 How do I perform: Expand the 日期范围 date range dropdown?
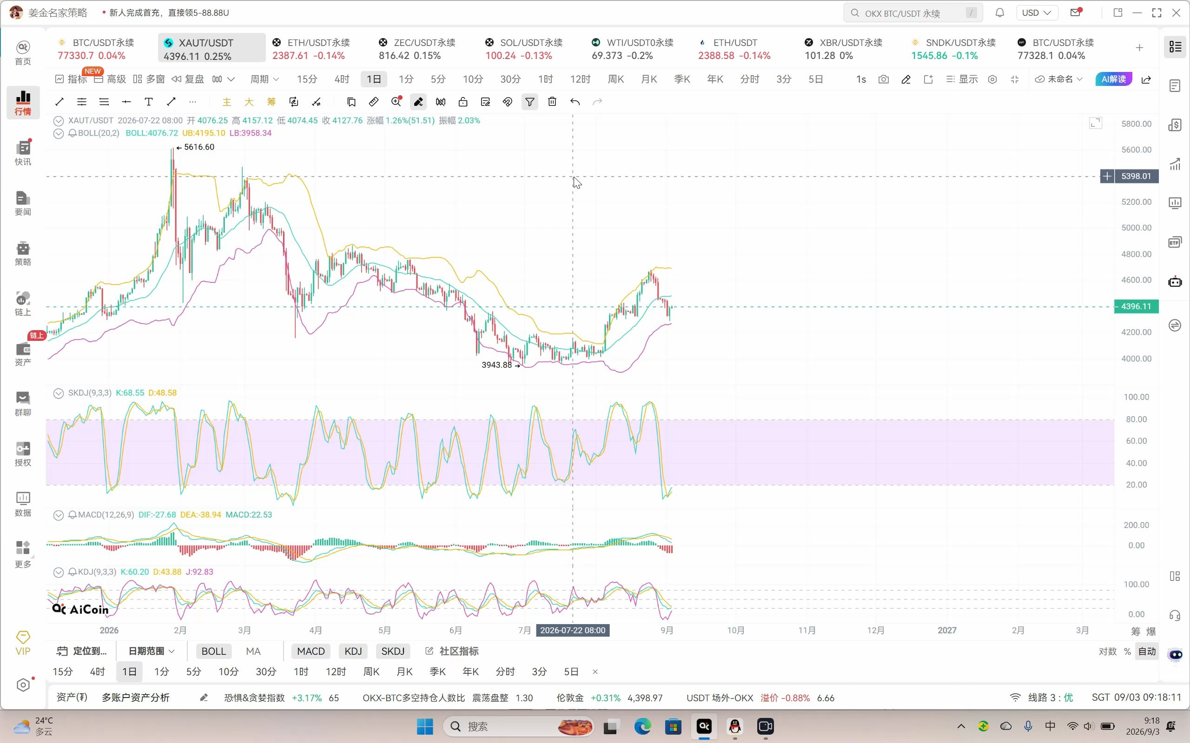[152, 651]
